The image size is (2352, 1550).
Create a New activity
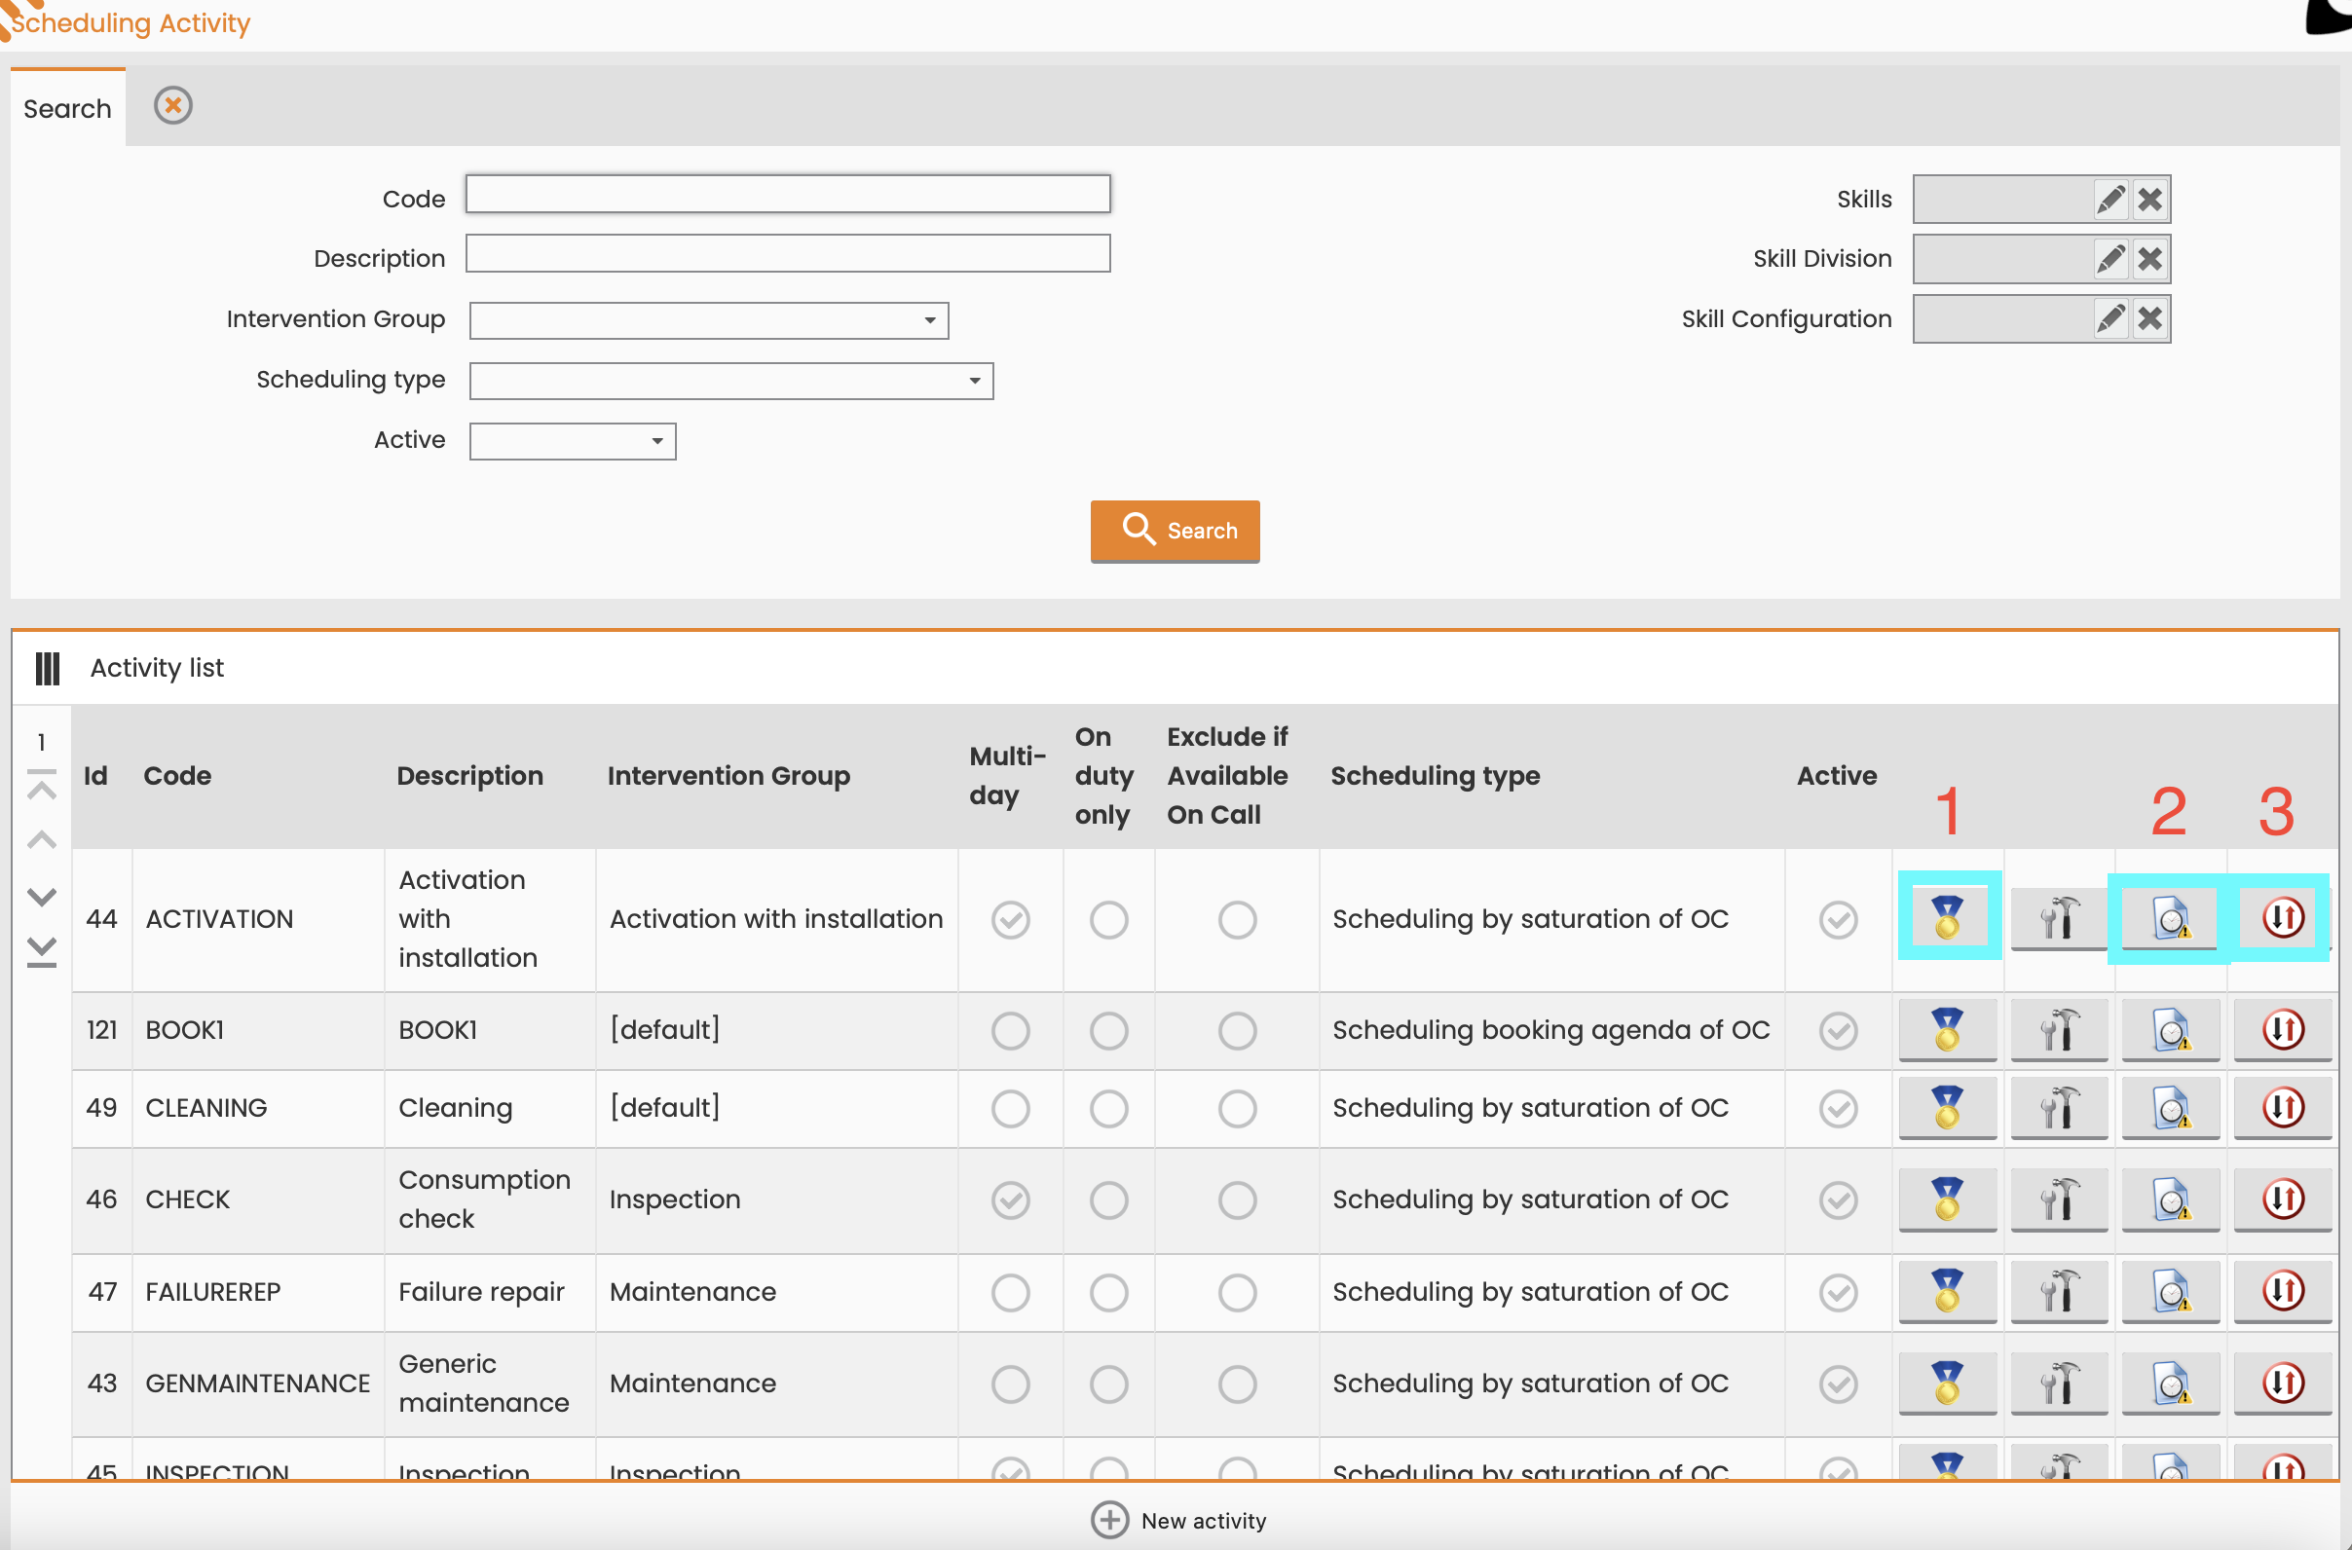point(1178,1521)
